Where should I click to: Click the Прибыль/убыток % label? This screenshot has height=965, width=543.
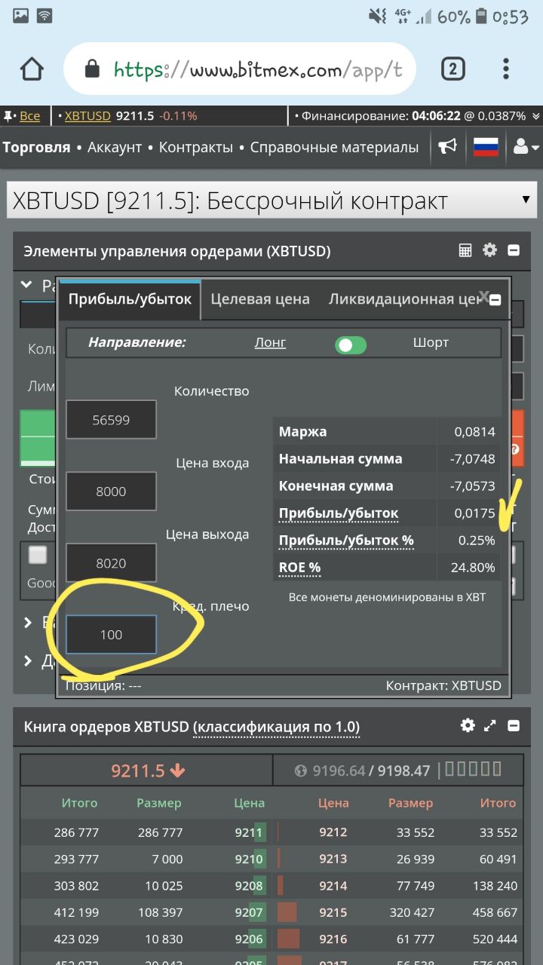346,540
